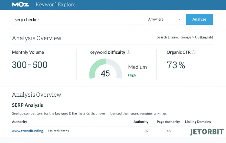
Task: Click the Search Engine Google > US (English) text
Action: (185, 37)
